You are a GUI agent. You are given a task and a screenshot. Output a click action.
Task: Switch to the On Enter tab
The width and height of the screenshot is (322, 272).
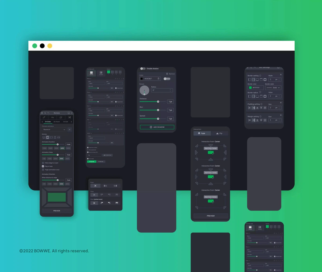click(x=48, y=122)
